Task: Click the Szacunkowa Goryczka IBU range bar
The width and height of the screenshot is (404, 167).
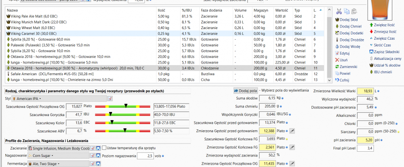Action: [123, 115]
